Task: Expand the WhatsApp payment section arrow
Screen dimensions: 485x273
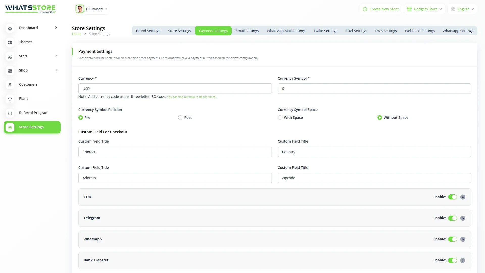Action: (463, 239)
